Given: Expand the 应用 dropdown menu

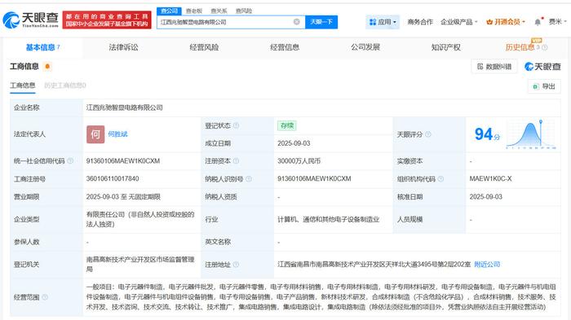Looking at the screenshot, I should point(383,22).
